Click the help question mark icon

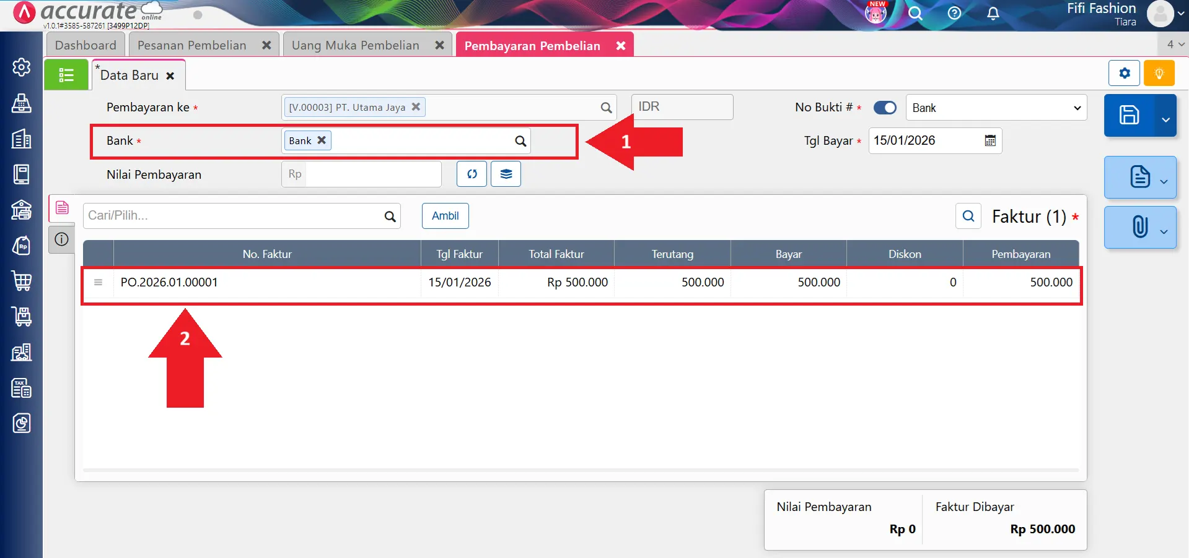(954, 14)
